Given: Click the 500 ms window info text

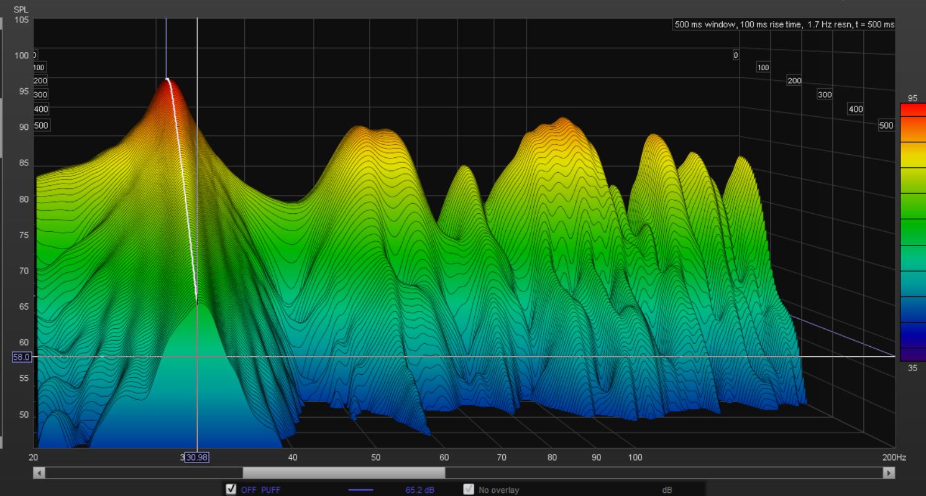Looking at the screenshot, I should pos(784,24).
